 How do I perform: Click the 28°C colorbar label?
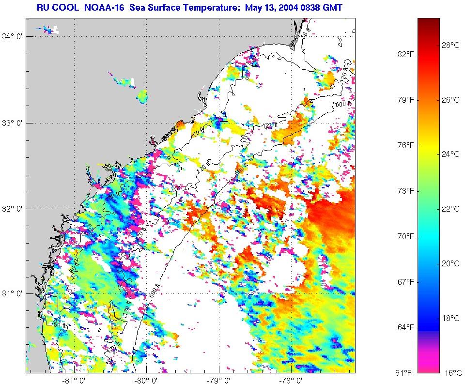tap(450, 46)
